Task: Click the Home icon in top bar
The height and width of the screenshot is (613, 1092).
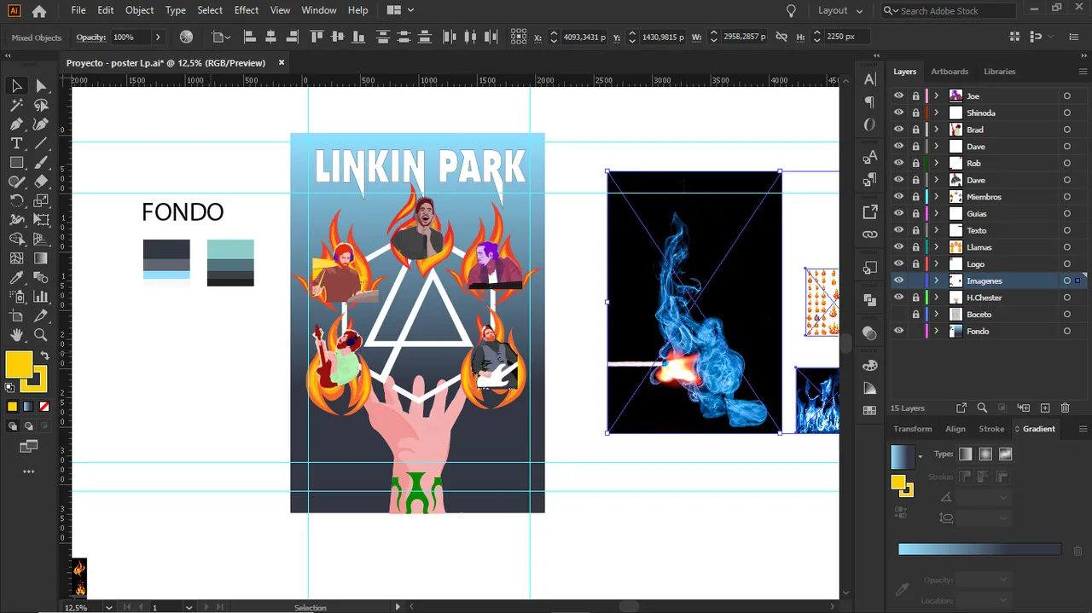Action: tap(38, 12)
